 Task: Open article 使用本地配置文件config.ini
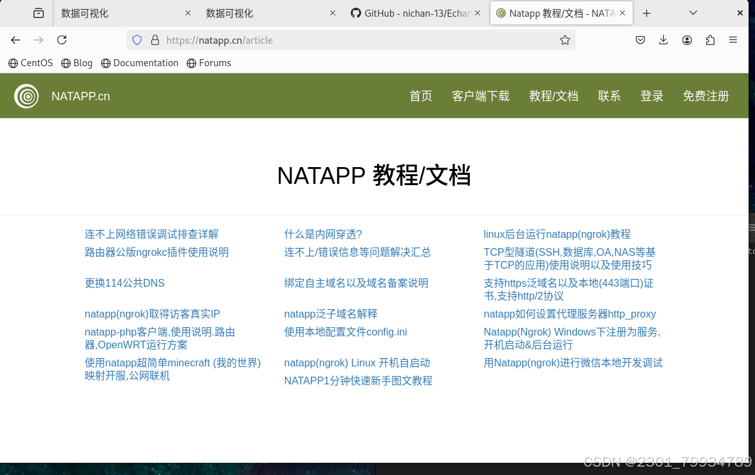point(345,332)
